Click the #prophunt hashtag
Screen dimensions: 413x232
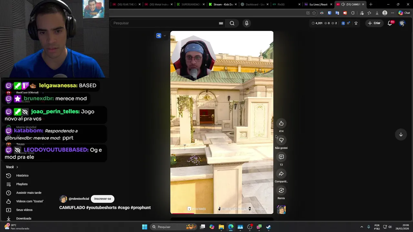click(x=141, y=208)
